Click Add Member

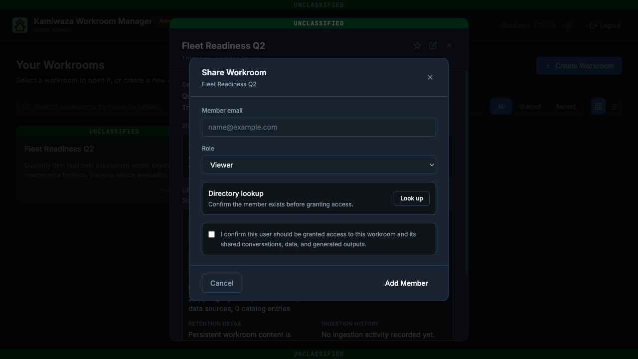pos(406,283)
